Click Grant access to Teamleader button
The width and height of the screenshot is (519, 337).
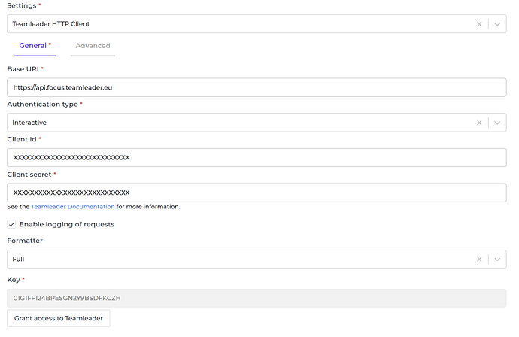[x=59, y=318]
